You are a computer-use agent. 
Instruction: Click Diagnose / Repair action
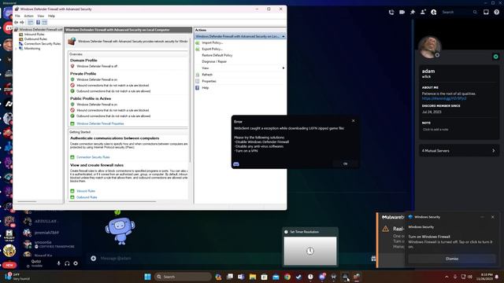click(214, 61)
